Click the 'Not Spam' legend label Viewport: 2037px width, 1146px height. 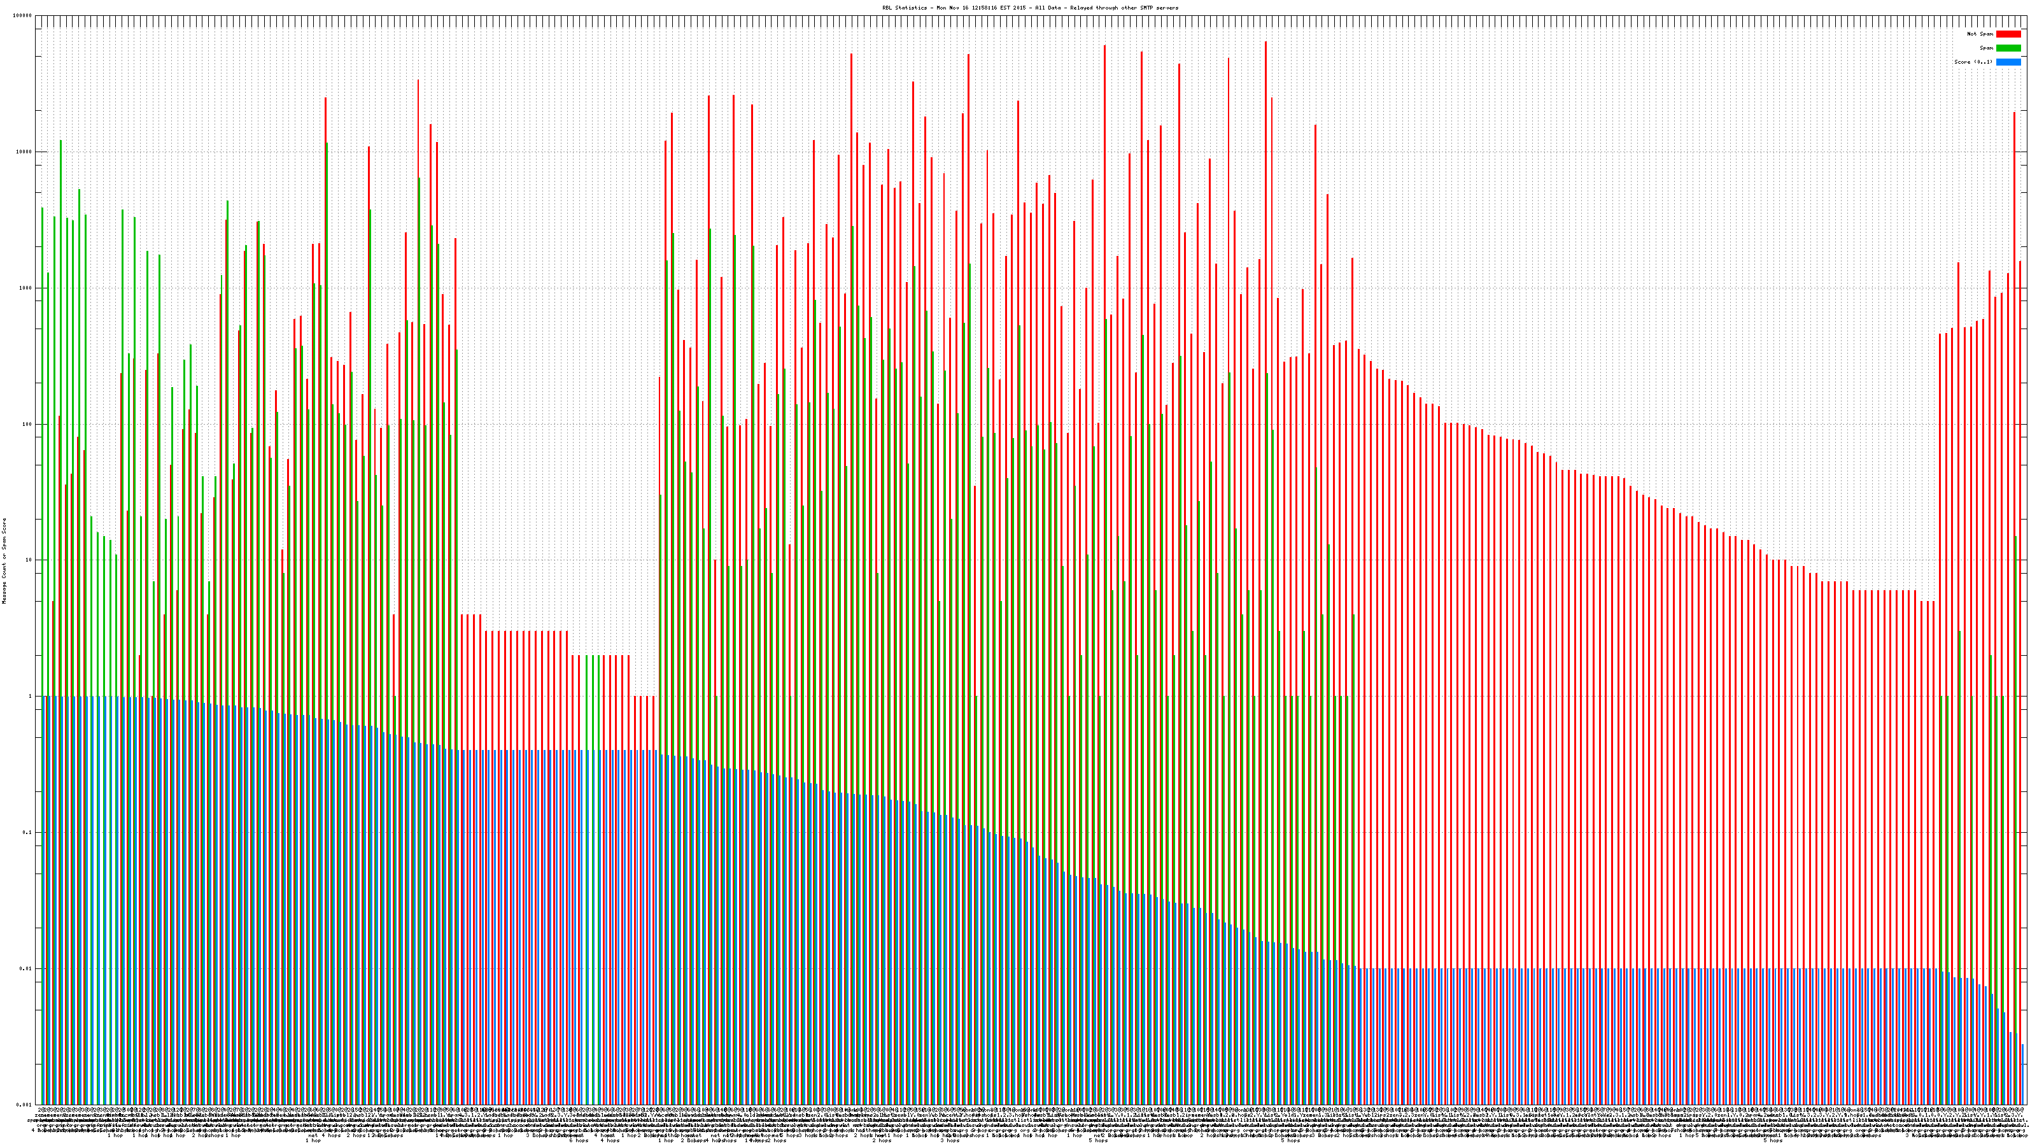[x=1980, y=34]
